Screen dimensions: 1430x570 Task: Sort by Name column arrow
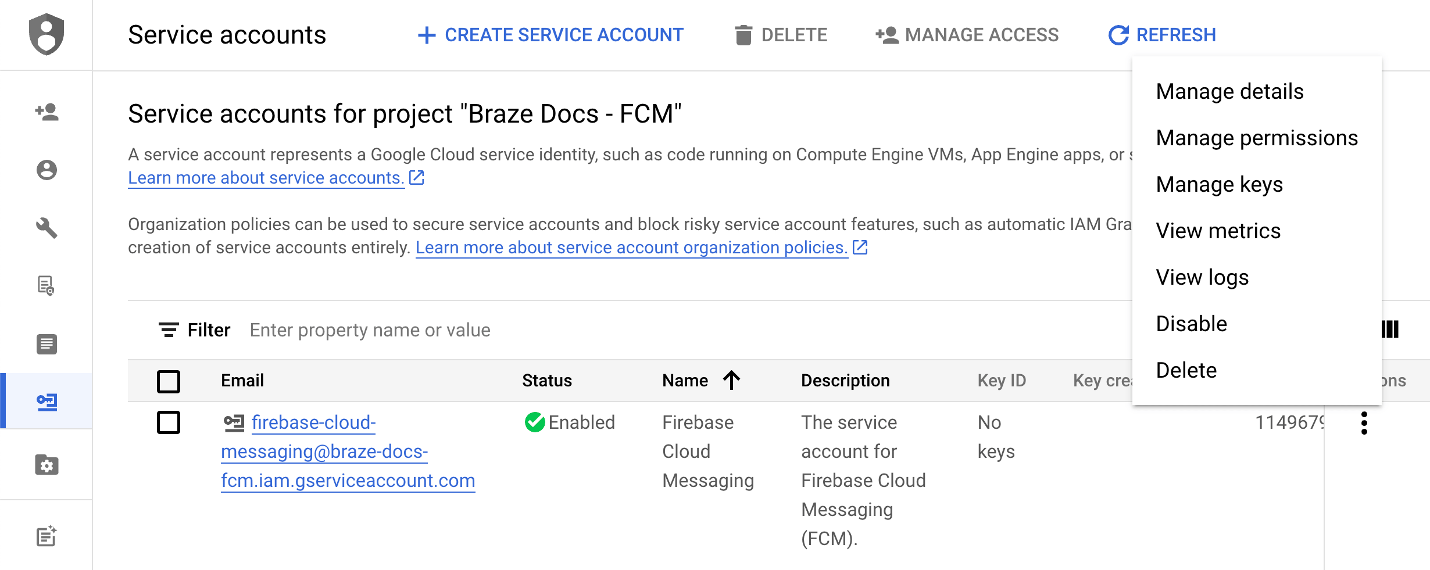tap(732, 381)
